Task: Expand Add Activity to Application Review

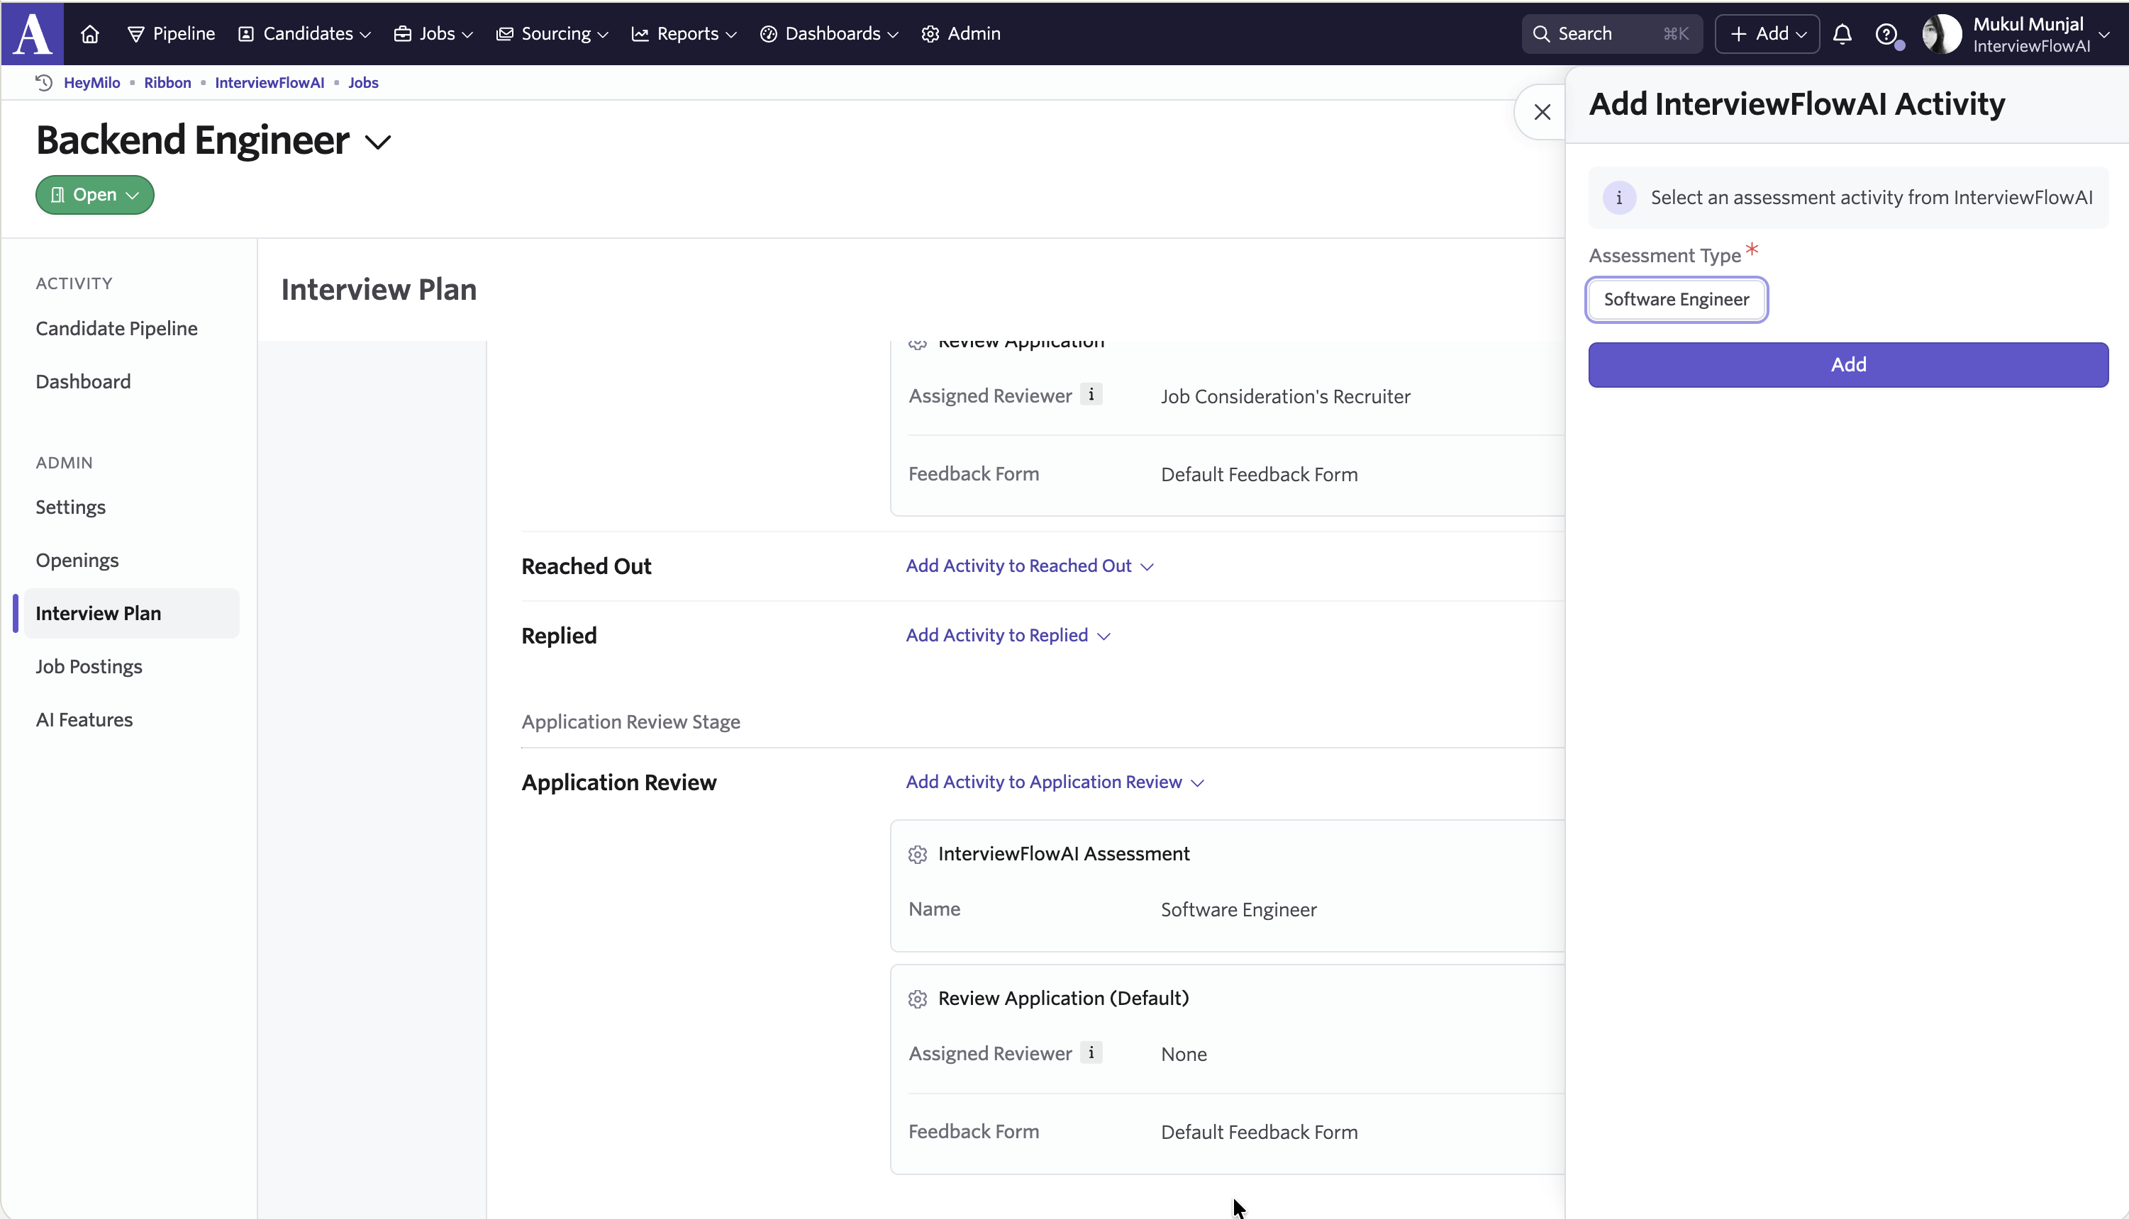Action: (x=1055, y=782)
